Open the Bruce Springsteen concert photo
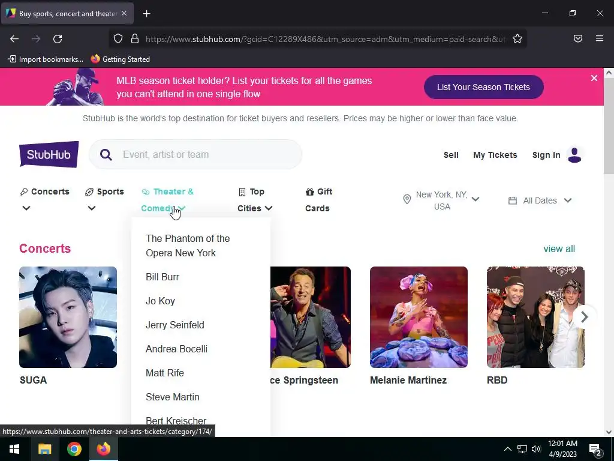Viewport: 614px width, 461px height. click(311, 317)
